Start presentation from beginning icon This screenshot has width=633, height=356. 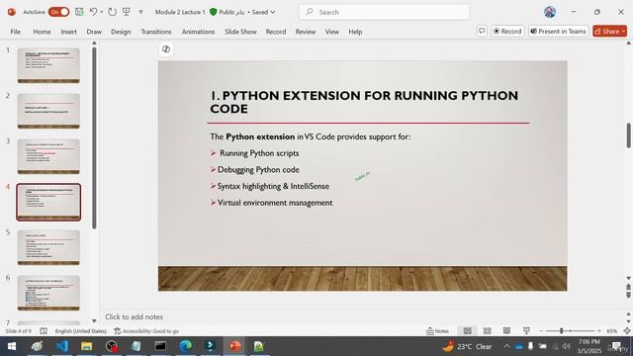point(127,12)
